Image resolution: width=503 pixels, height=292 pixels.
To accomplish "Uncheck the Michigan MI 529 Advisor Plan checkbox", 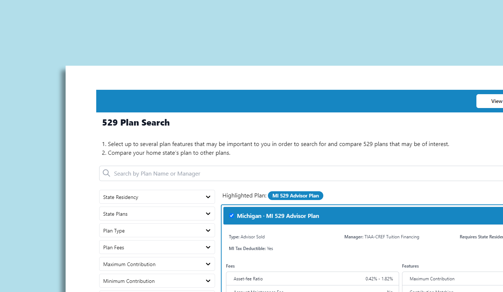I will click(x=231, y=216).
